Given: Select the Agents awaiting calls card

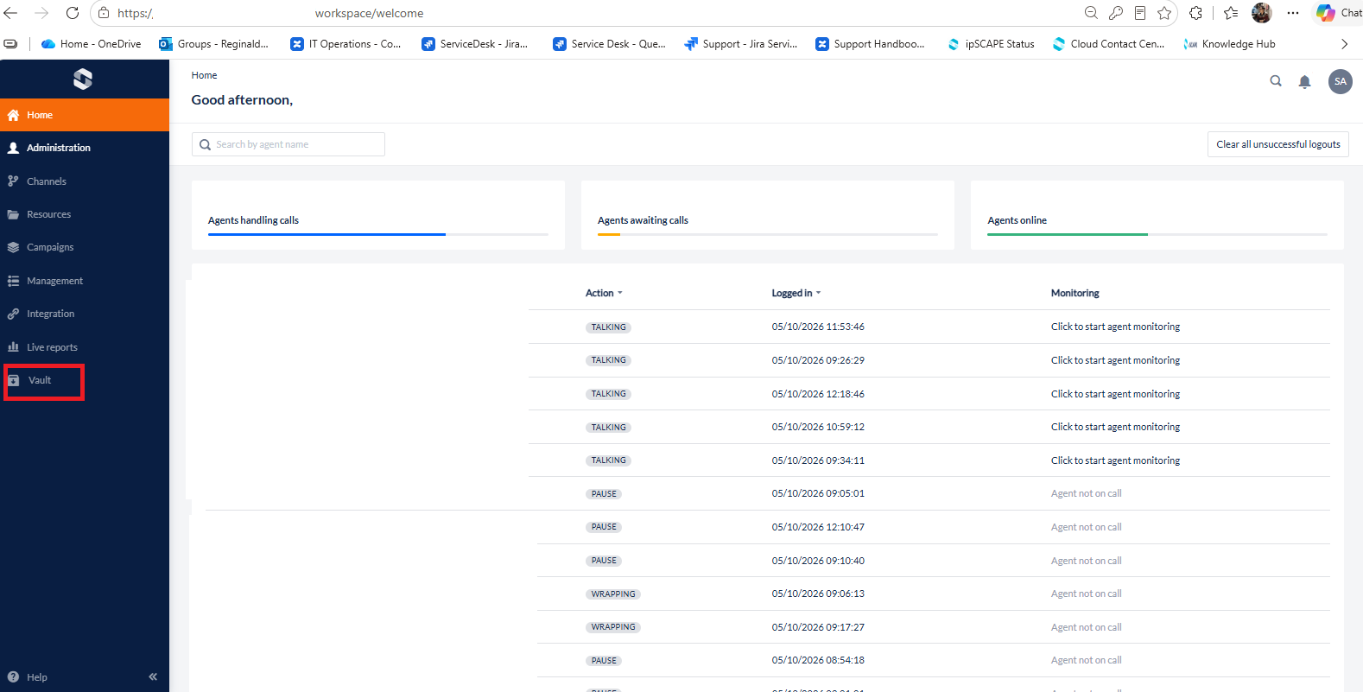Looking at the screenshot, I should pyautogui.click(x=768, y=215).
